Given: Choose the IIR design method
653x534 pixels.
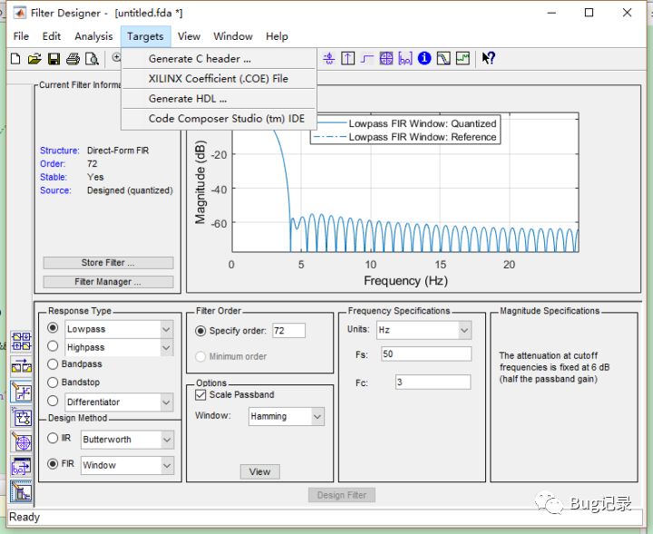Looking at the screenshot, I should [53, 439].
